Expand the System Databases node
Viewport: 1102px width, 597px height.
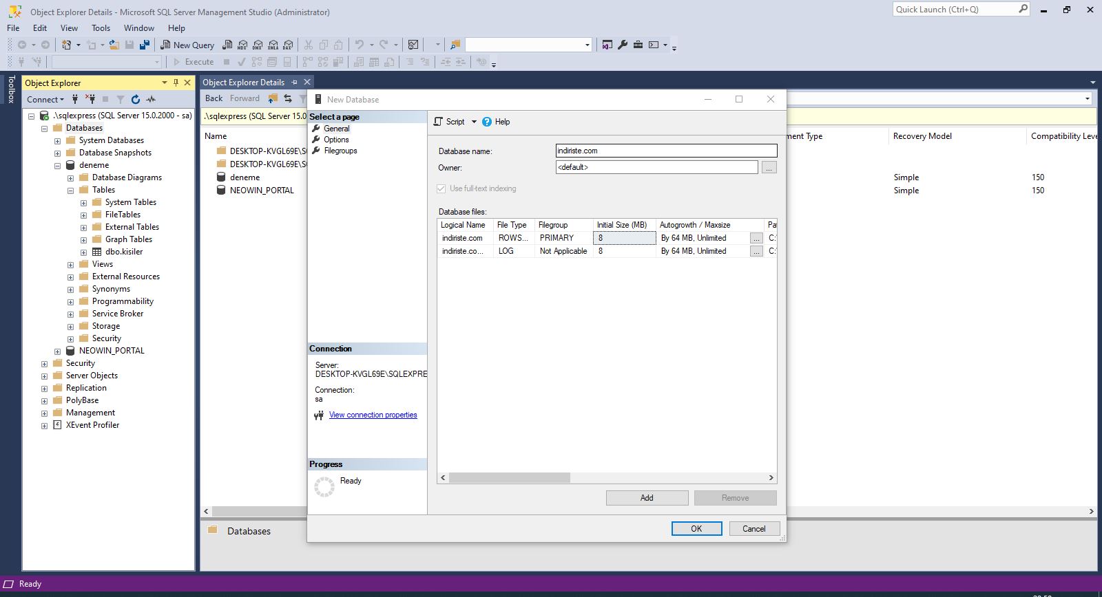coord(57,141)
